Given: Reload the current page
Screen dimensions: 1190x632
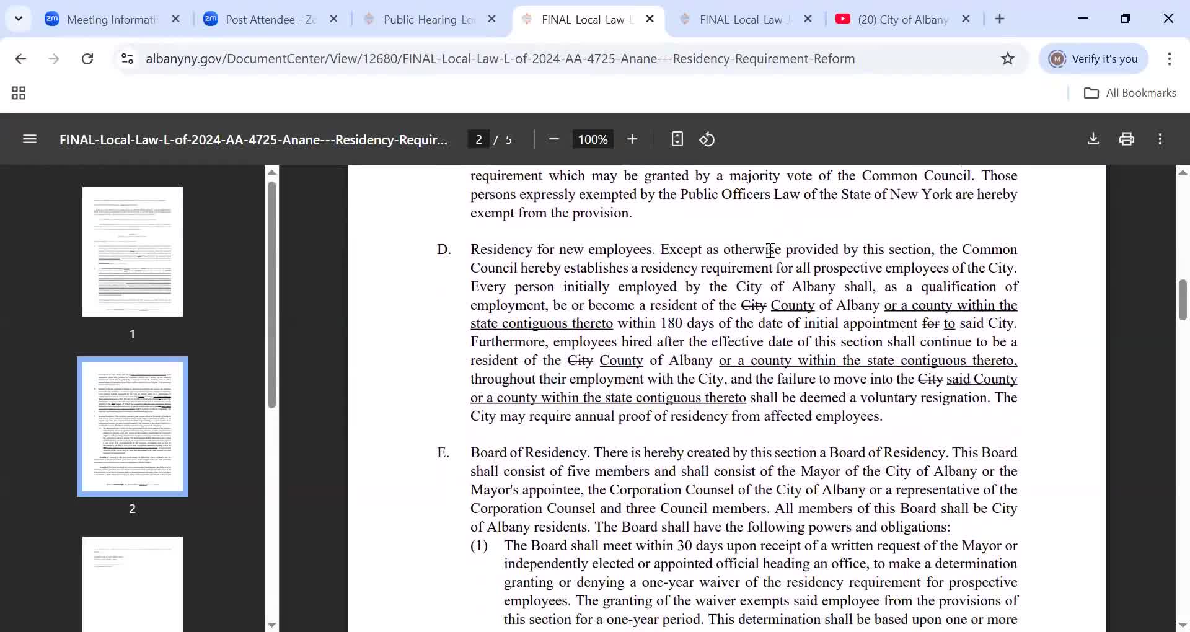Looking at the screenshot, I should point(87,59).
